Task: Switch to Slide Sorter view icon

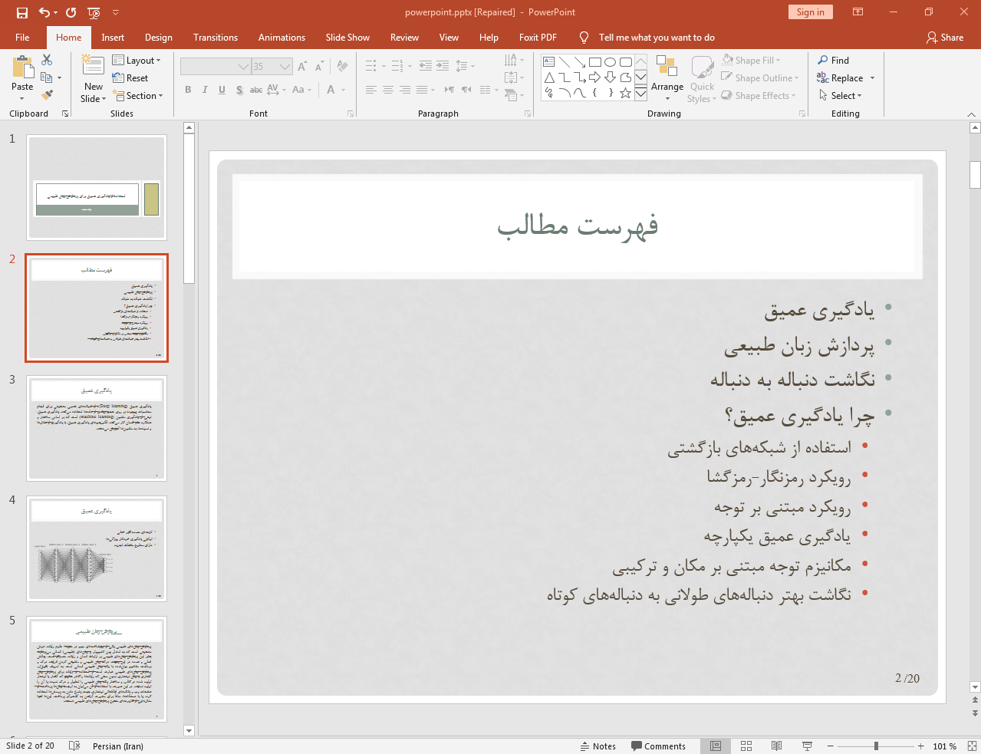Action: [746, 746]
